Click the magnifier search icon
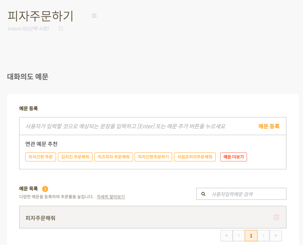Viewport: 303px width, 245px height. (x=203, y=194)
